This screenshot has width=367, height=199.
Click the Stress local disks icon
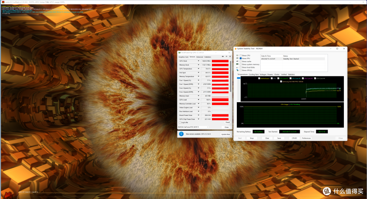coord(237,67)
